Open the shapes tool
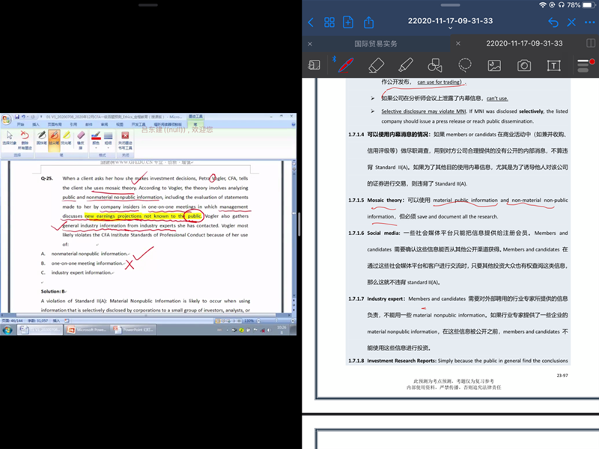 (x=435, y=65)
